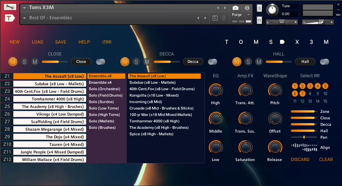Click the Pan slider
The image size is (342, 186).
(304, 137)
